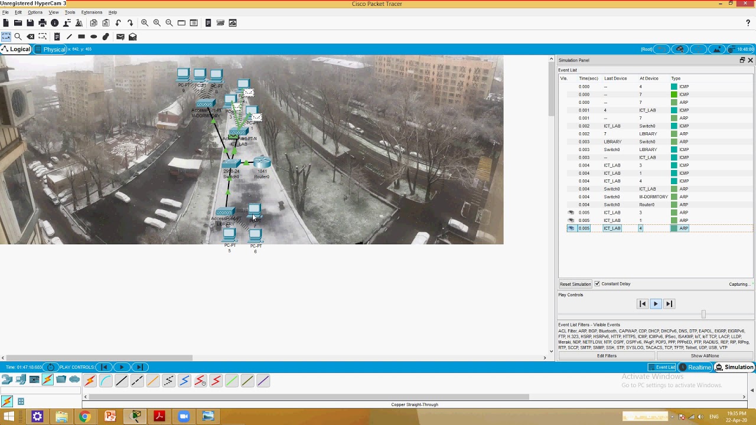Toggle visibility eye for the selected 0.005 event
756x425 pixels.
coord(571,228)
